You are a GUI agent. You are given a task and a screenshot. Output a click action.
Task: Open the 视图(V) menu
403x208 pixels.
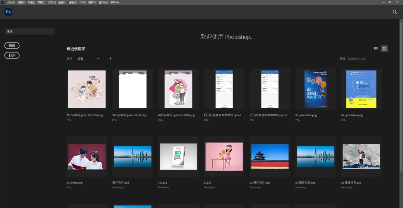tap(92, 2)
